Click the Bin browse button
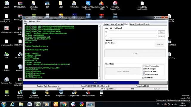This screenshot has width=191, height=107. tap(161, 32)
